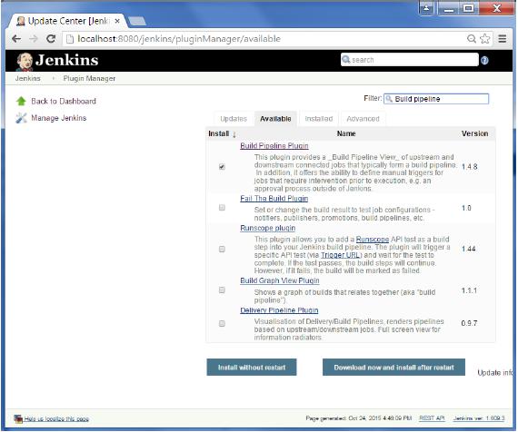Check the Runscope plugin checkbox
This screenshot has height=432, width=518.
222,249
